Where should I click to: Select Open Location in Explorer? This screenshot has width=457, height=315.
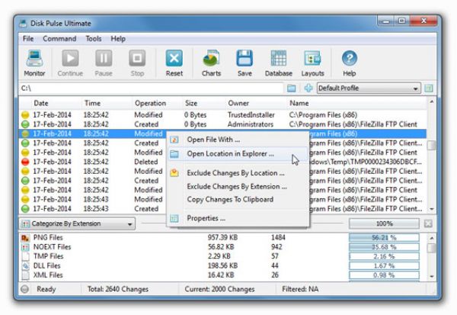click(x=230, y=154)
